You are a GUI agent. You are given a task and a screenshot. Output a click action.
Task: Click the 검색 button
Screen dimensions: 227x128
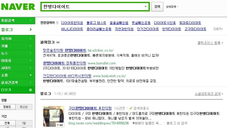[x=157, y=6]
